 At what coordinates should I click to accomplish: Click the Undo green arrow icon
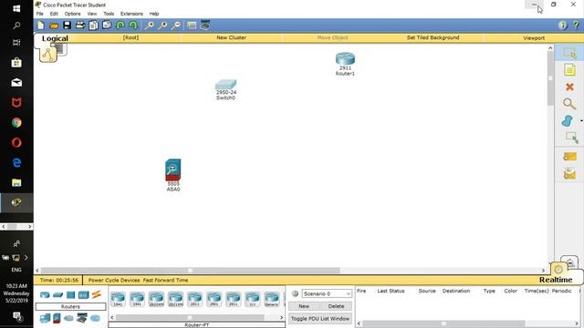point(120,26)
